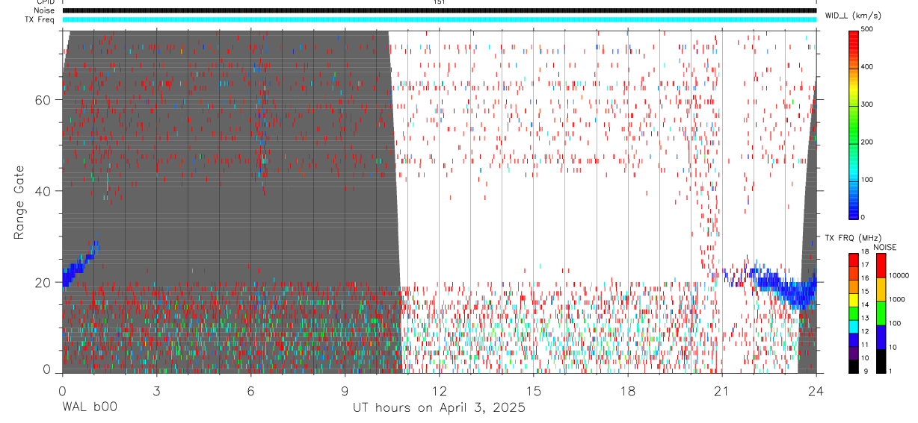Click the x-axis tick label '21'
Image resolution: width=918 pixels, height=423 pixels.
click(x=721, y=390)
